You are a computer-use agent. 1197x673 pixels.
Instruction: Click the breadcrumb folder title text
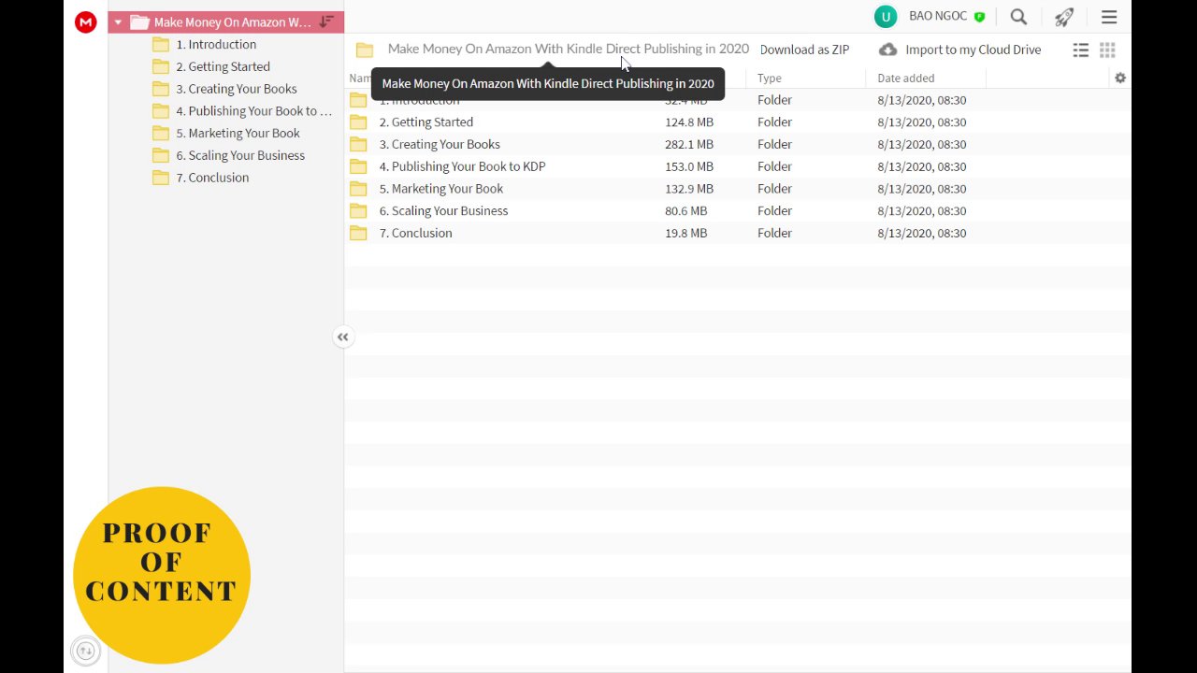coord(569,49)
